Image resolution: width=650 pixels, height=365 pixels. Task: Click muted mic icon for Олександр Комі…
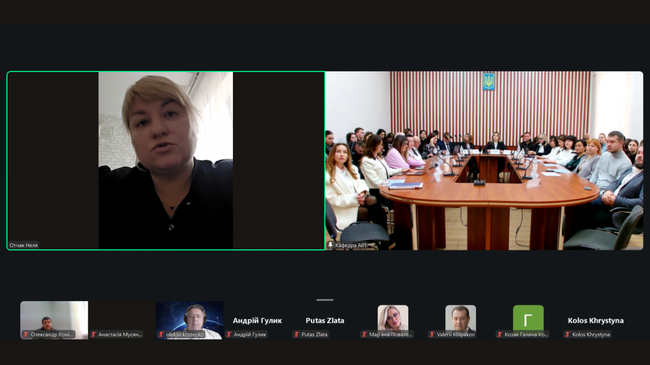(25, 335)
